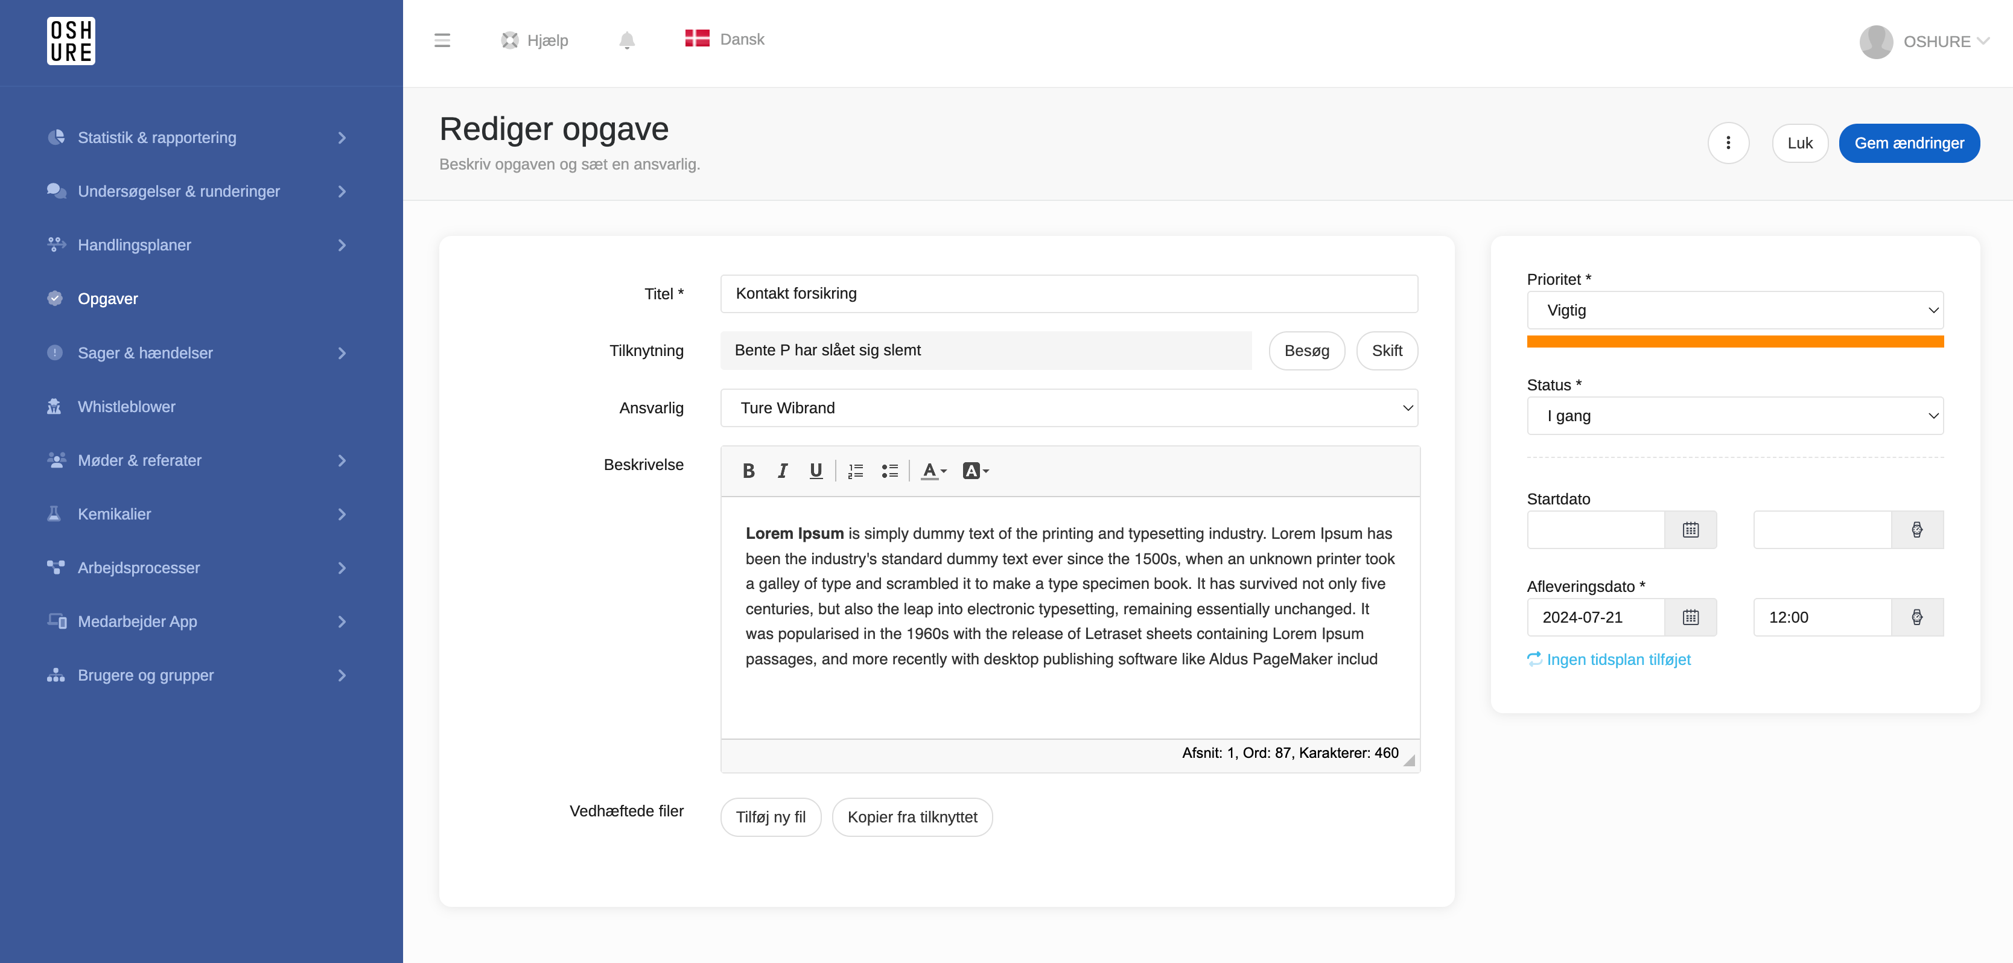Apply italic formatting in the editor
2013x963 pixels.
(782, 471)
